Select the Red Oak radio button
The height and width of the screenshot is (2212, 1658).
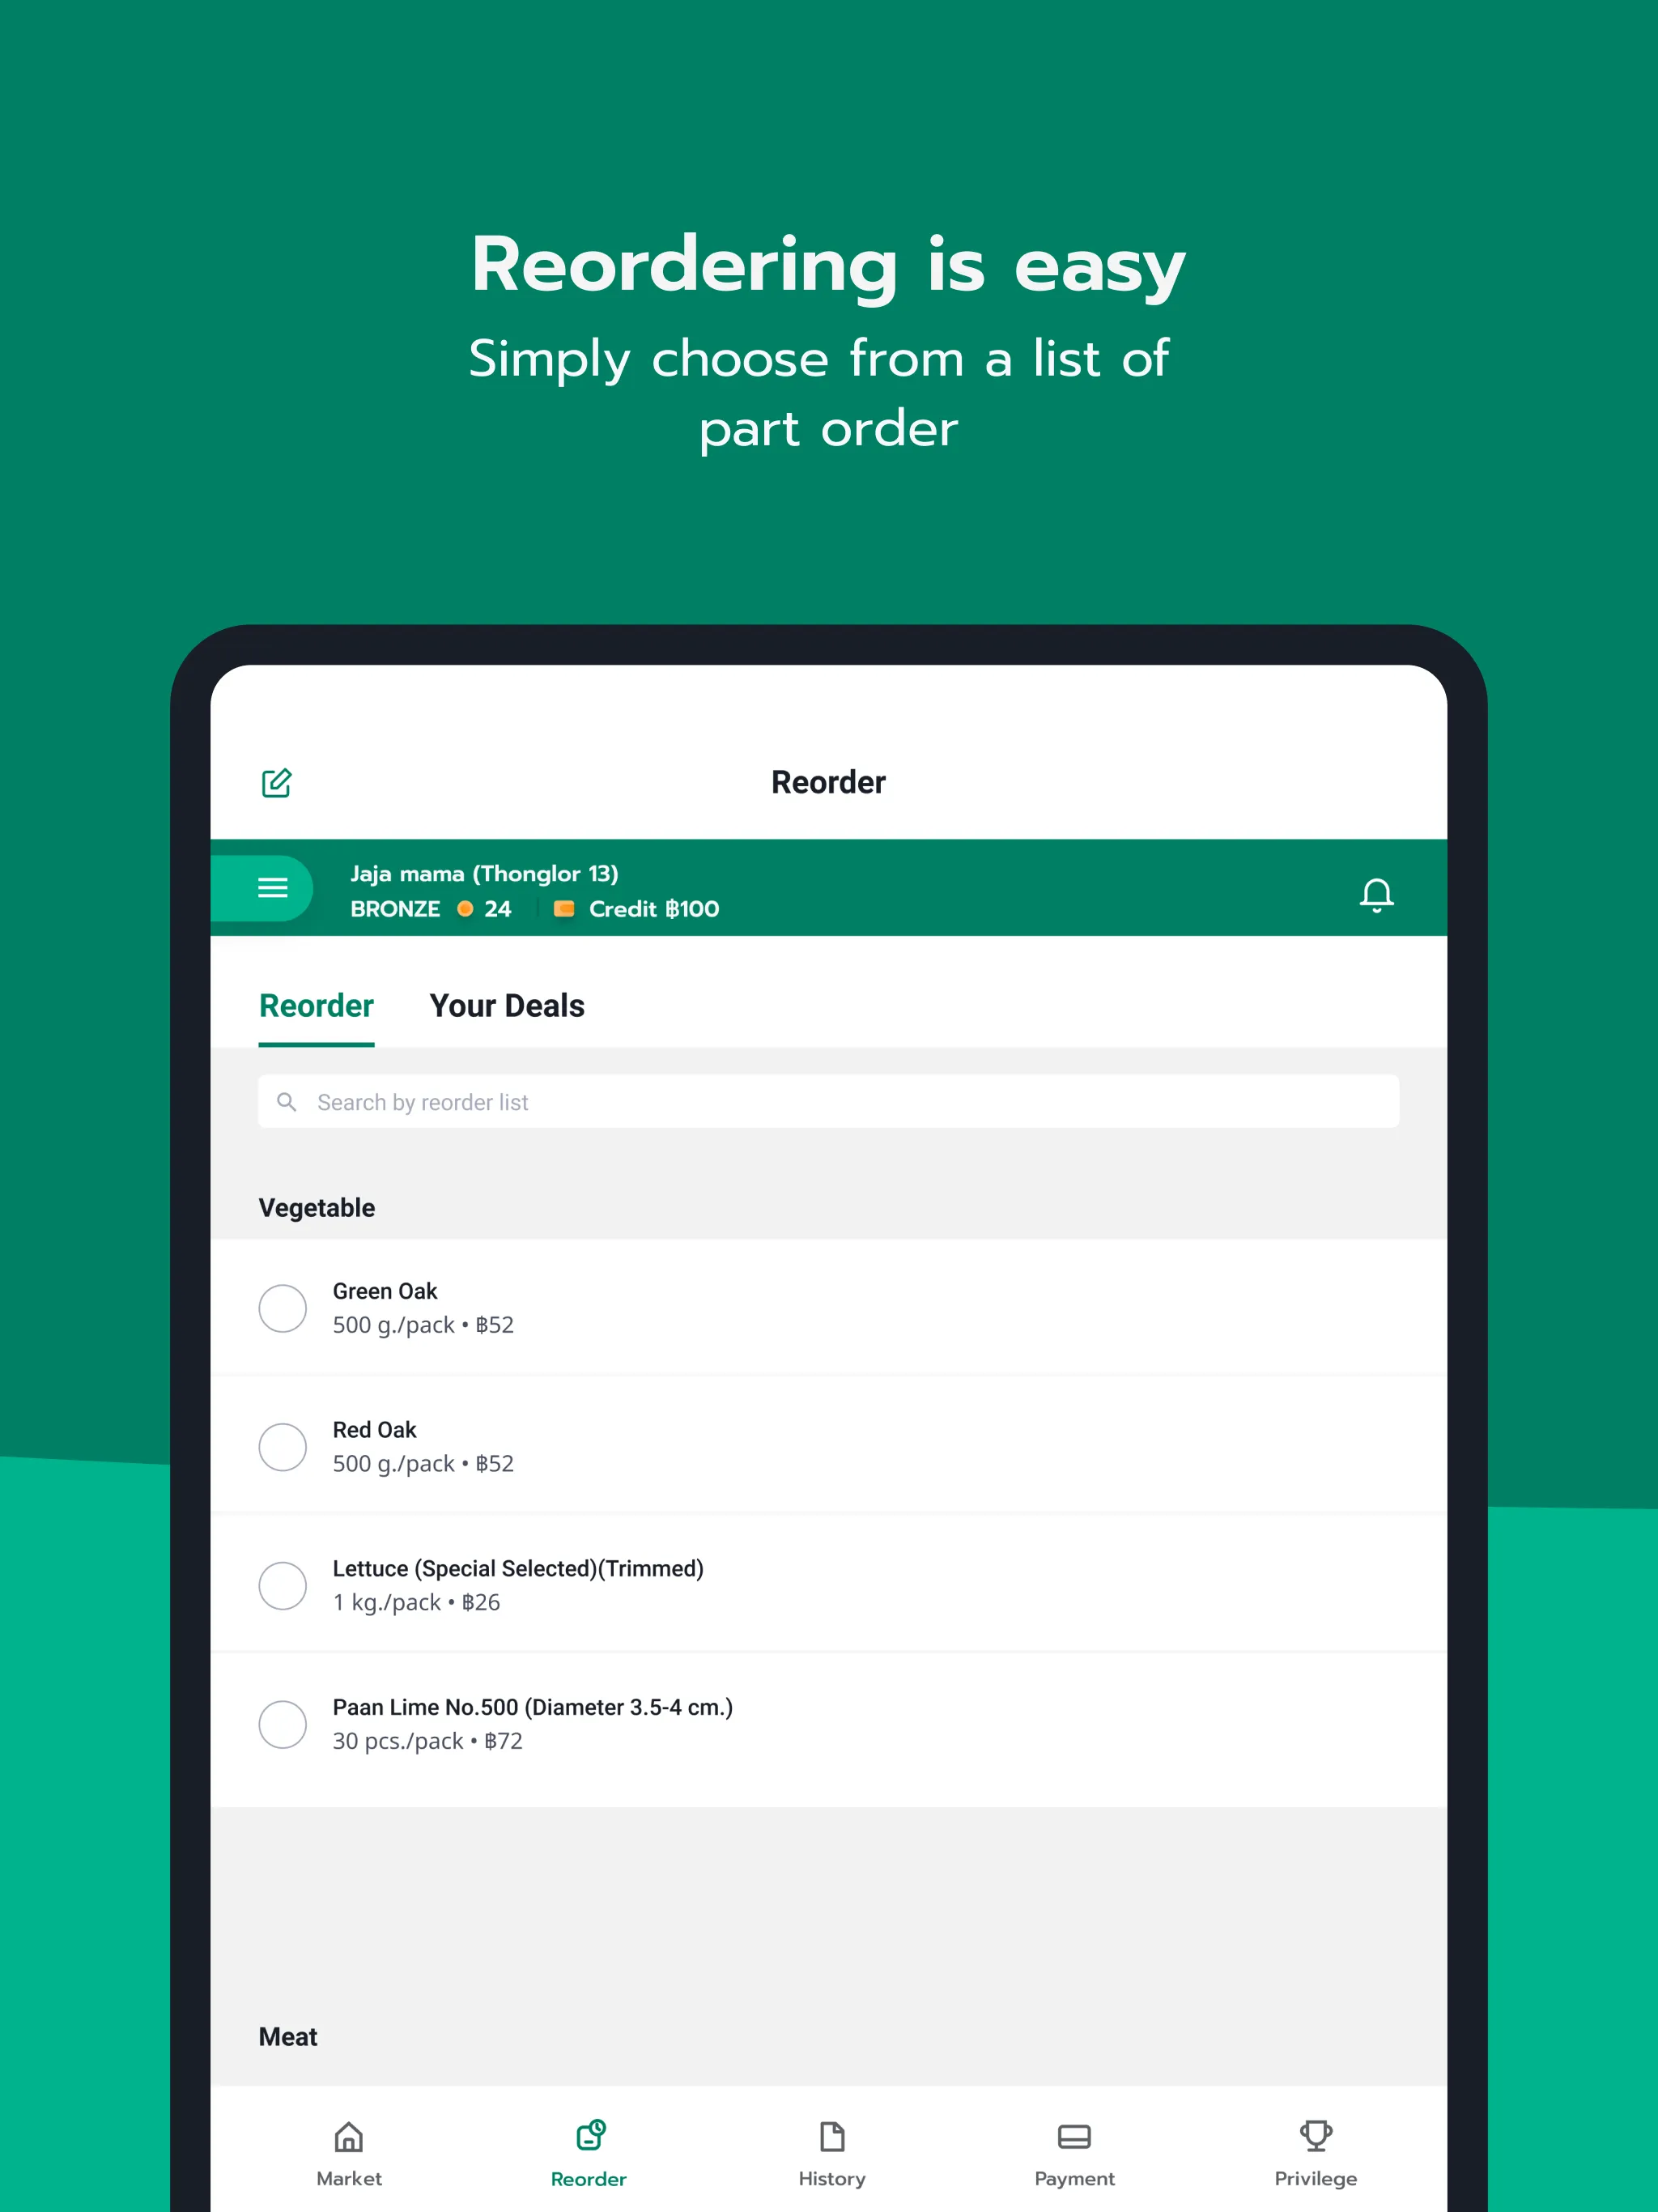pos(284,1445)
